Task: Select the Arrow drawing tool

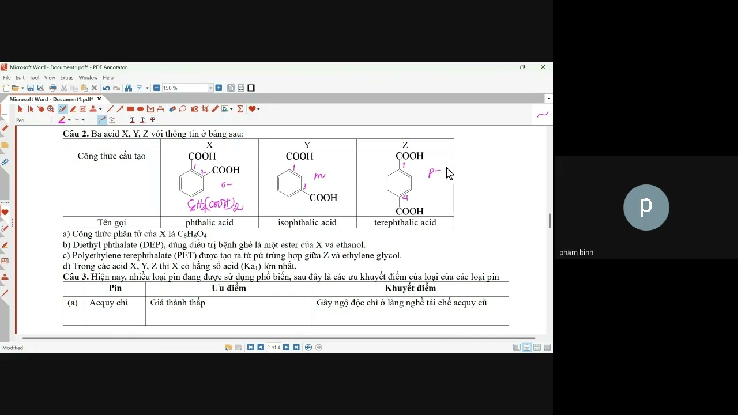Action: point(120,109)
